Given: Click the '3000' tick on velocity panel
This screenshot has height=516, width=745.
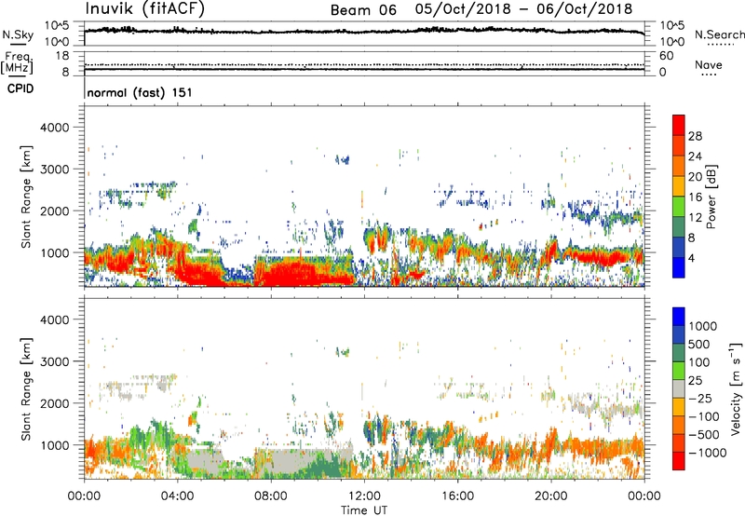Looking at the screenshot, I should point(54,361).
